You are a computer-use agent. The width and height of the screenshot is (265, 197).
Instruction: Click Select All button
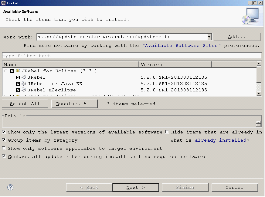click(25, 104)
